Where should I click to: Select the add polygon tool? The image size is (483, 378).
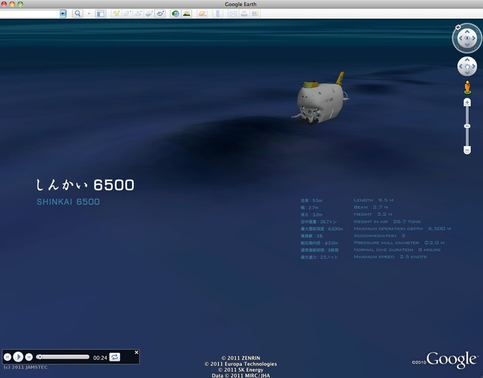point(127,13)
